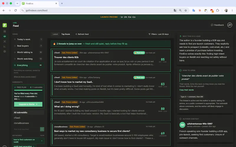Click the Sub: Promo Limited badge on r/smallbusiness post
Screen dimensions: 236x147
click(77, 127)
